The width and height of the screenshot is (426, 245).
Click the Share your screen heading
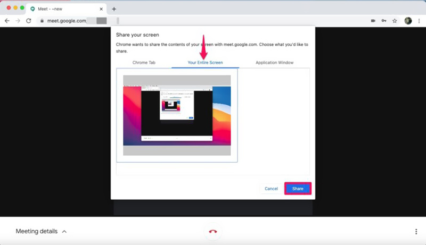pyautogui.click(x=137, y=35)
